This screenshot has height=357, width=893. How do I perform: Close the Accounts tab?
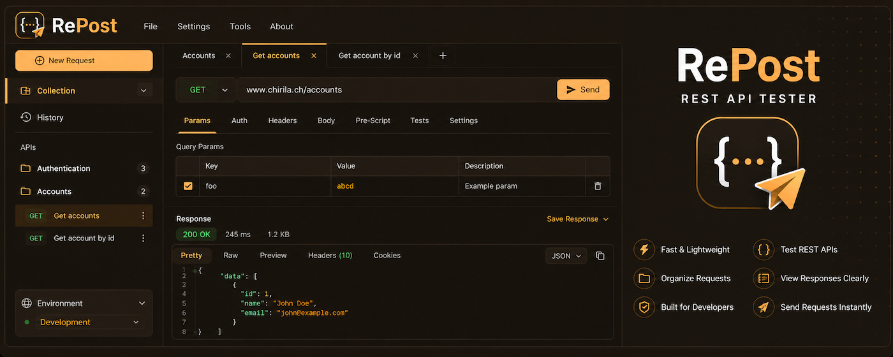pos(228,55)
